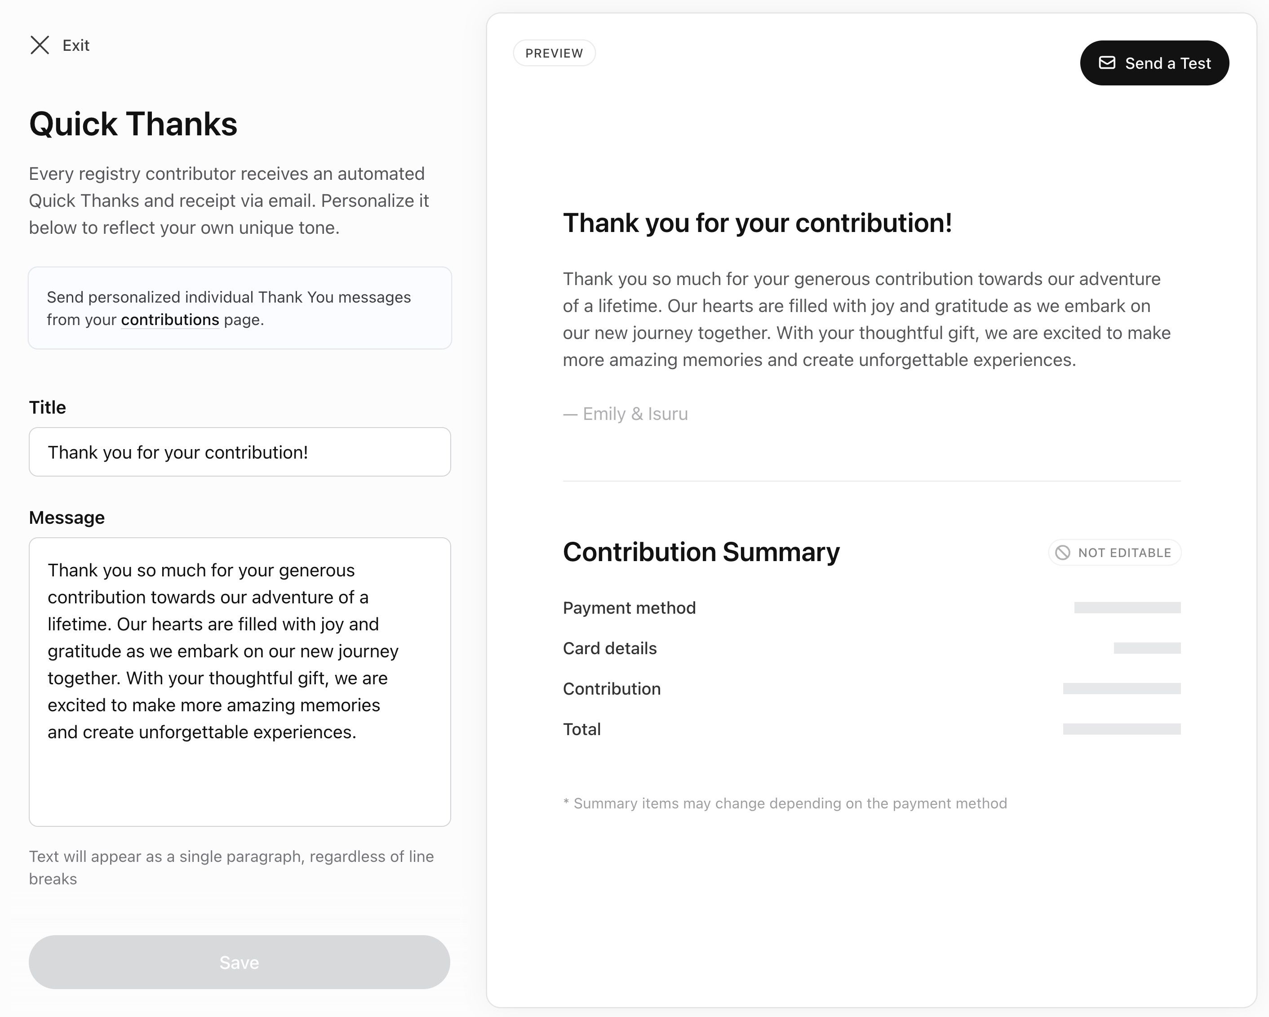Image resolution: width=1269 pixels, height=1017 pixels.
Task: Click the summary items footnote text
Action: (x=785, y=803)
